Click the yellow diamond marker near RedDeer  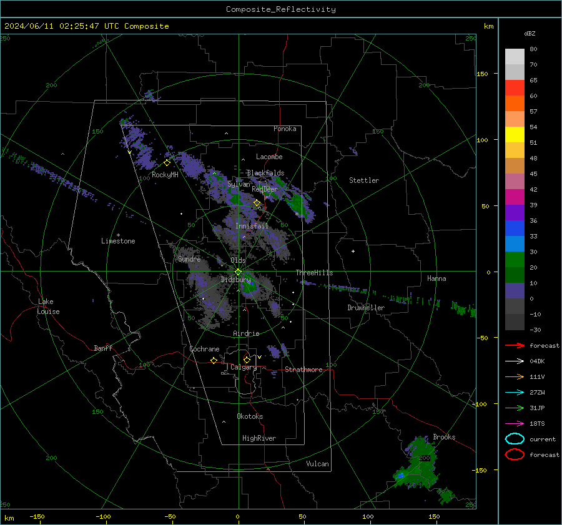(x=257, y=203)
